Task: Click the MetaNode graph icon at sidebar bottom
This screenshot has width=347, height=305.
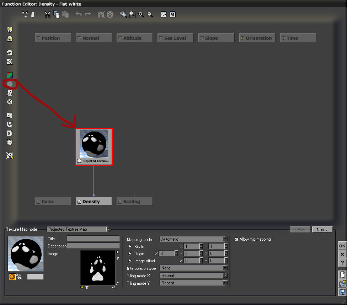Action: click(10, 156)
